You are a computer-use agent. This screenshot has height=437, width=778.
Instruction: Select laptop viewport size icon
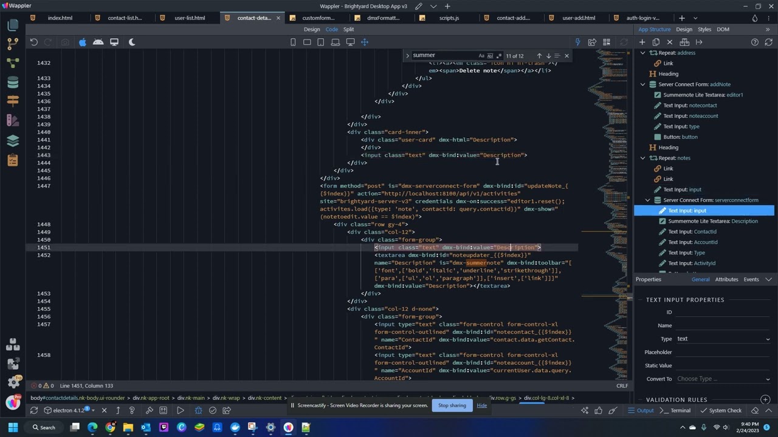point(336,42)
